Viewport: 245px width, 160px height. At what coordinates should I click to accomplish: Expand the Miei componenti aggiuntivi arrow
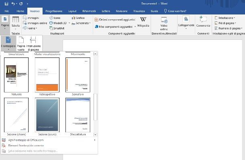pyautogui.click(x=135, y=27)
